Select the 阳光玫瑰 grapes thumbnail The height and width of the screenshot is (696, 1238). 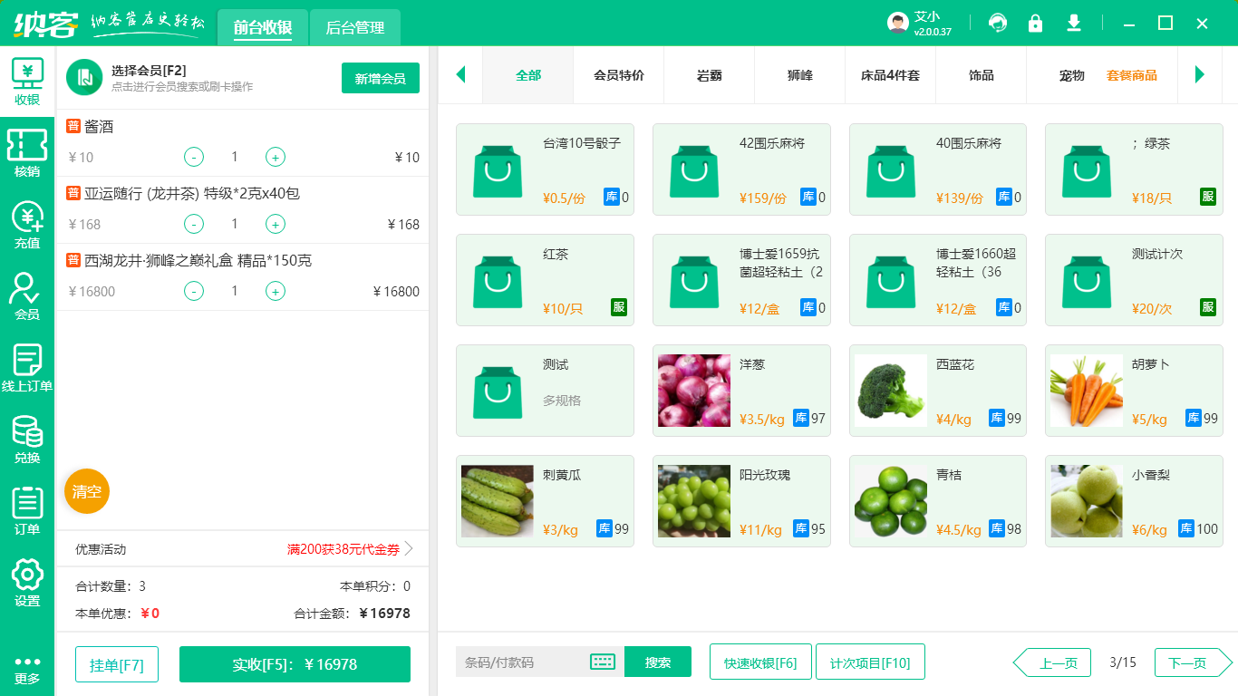[694, 501]
